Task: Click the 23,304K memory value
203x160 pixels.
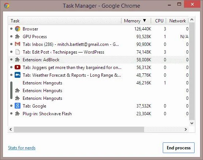Action: tap(144, 114)
